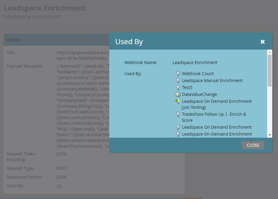Click the CLOSE button in the dialog
This screenshot has width=278, height=199.
pyautogui.click(x=253, y=145)
